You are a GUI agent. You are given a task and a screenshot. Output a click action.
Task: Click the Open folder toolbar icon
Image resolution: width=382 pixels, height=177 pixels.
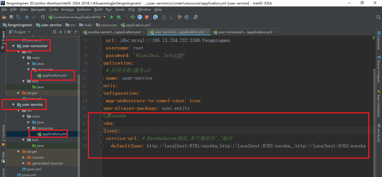4,17
